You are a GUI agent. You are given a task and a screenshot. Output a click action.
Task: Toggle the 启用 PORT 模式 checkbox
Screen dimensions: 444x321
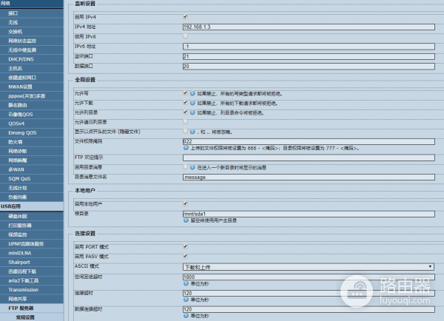[x=185, y=246]
